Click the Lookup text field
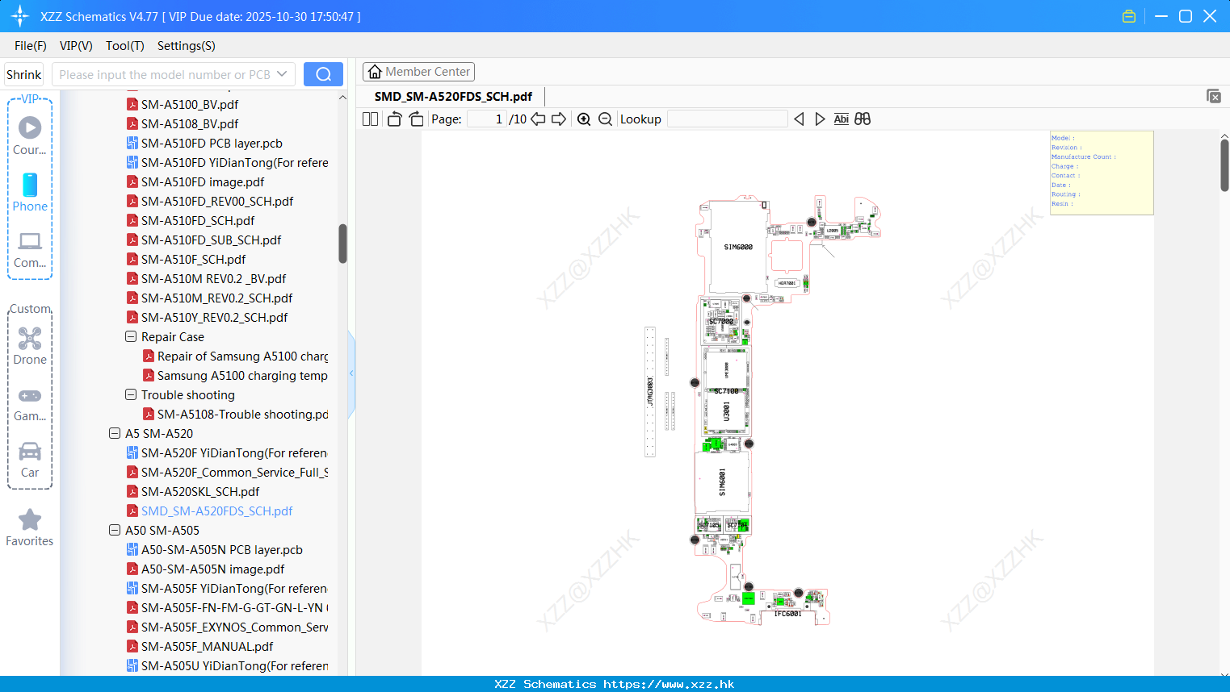The height and width of the screenshot is (692, 1230). [x=728, y=119]
